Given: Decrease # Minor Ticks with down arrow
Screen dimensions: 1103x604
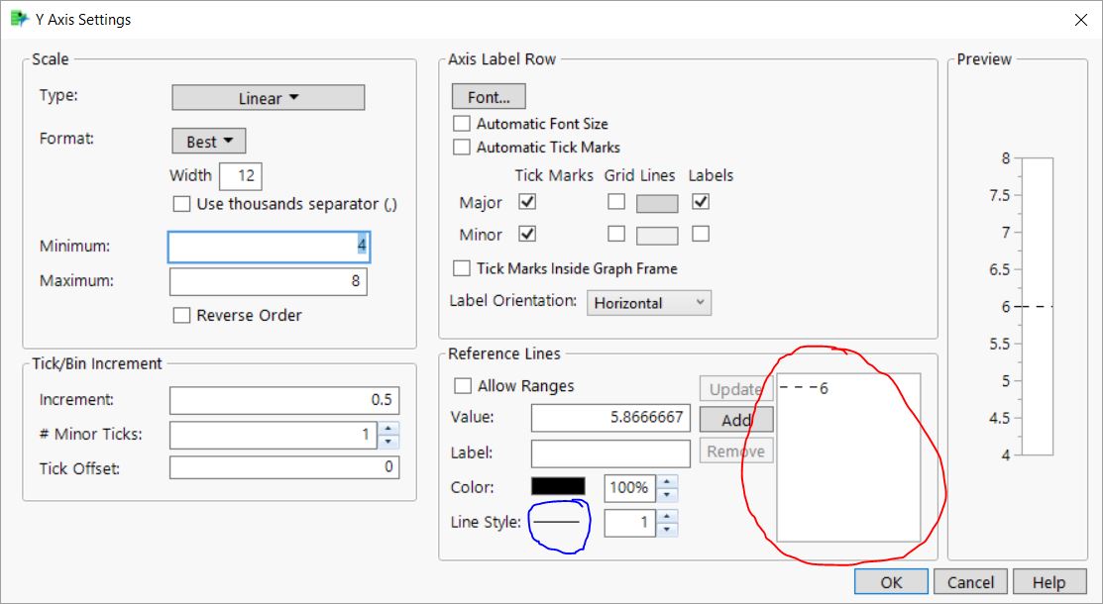Looking at the screenshot, I should (x=388, y=442).
